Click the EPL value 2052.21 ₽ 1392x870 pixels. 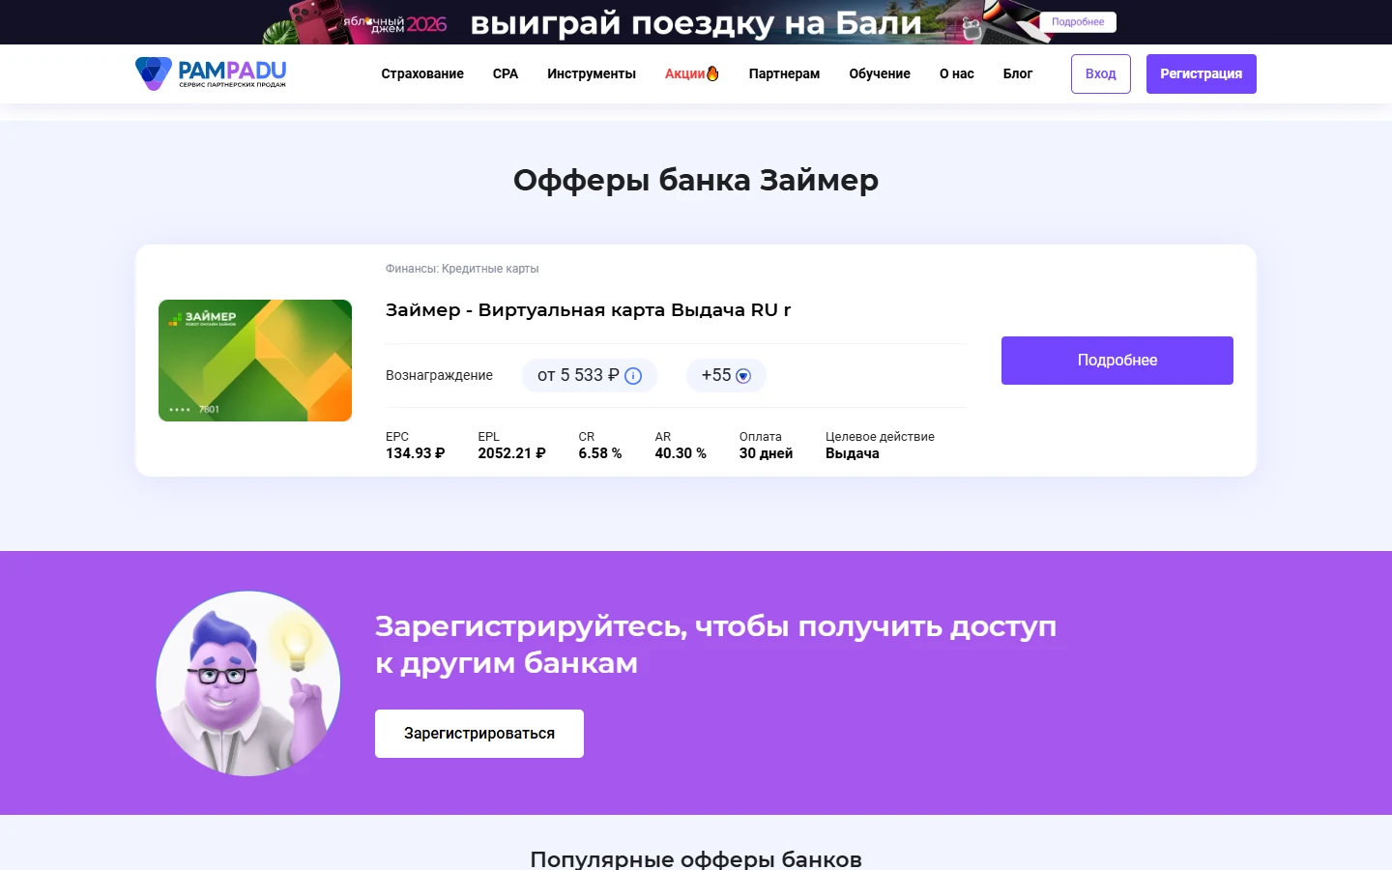click(x=511, y=453)
